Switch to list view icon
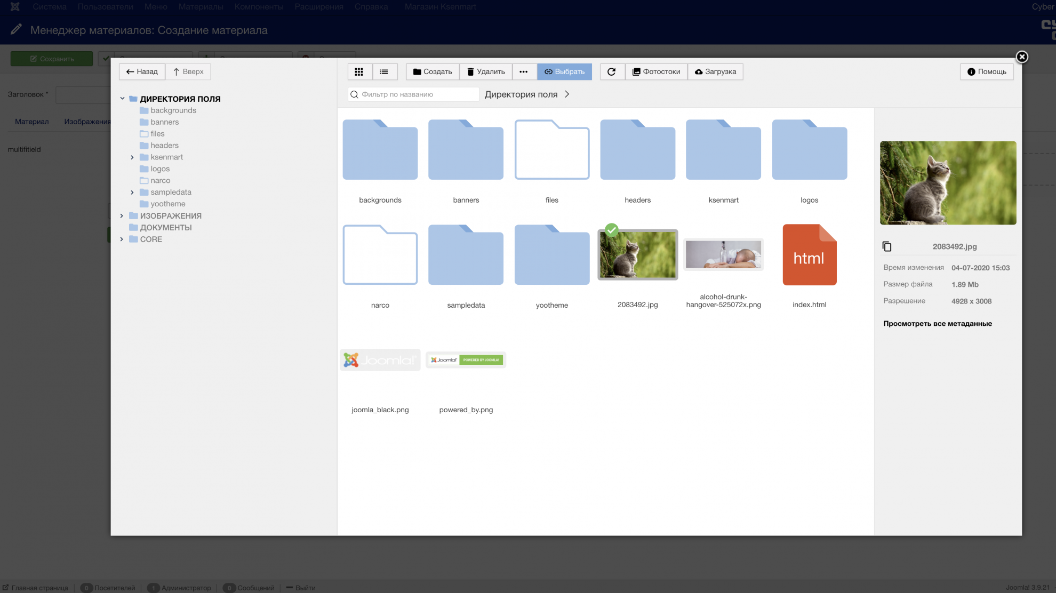Screen dimensions: 1056x593 (384, 71)
